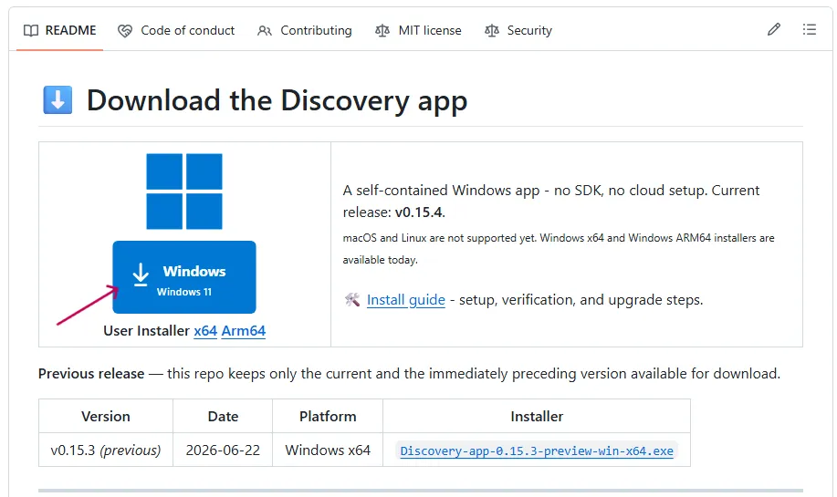View the MIT license tab

418,30
